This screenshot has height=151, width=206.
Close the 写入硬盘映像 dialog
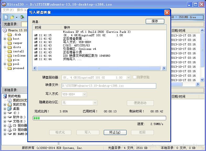click(167, 13)
